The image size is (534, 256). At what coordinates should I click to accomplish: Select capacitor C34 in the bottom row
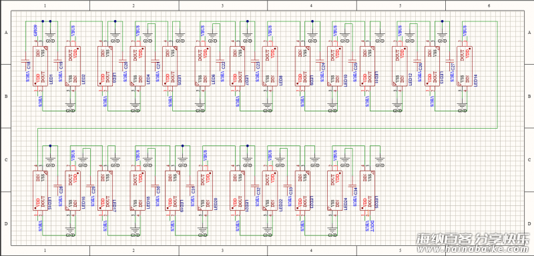click(352, 186)
